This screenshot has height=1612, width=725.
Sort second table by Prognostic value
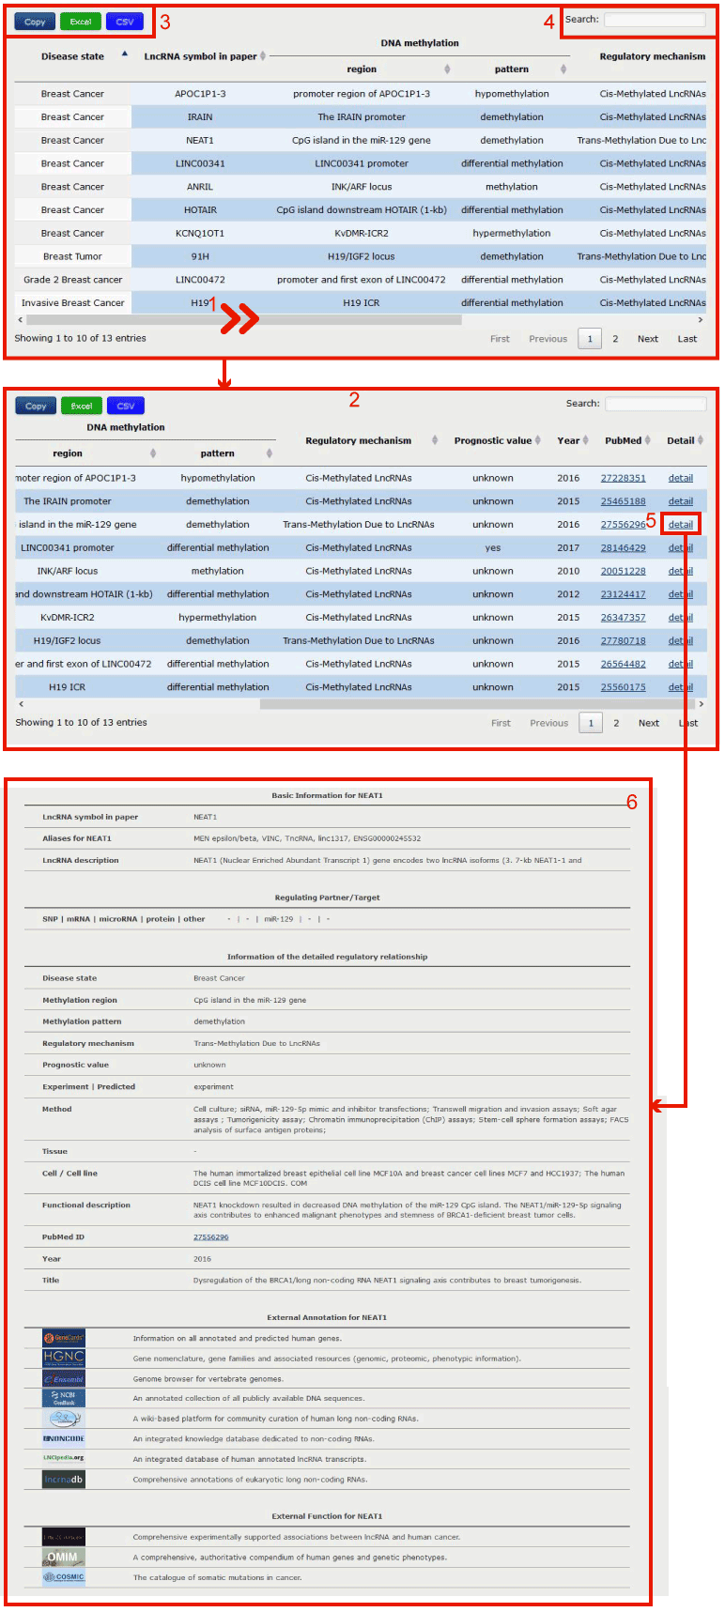click(539, 440)
